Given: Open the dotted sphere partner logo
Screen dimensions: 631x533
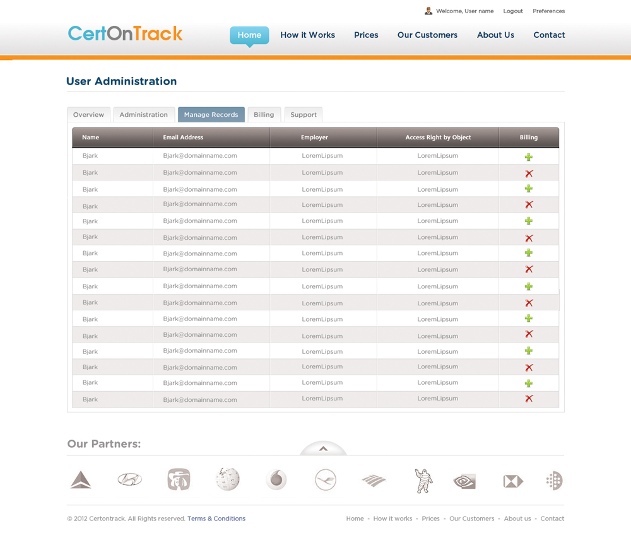Looking at the screenshot, I should coord(555,480).
